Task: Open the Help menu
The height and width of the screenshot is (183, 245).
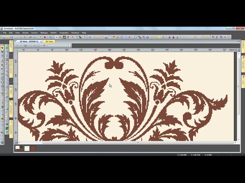Action: click(x=84, y=33)
